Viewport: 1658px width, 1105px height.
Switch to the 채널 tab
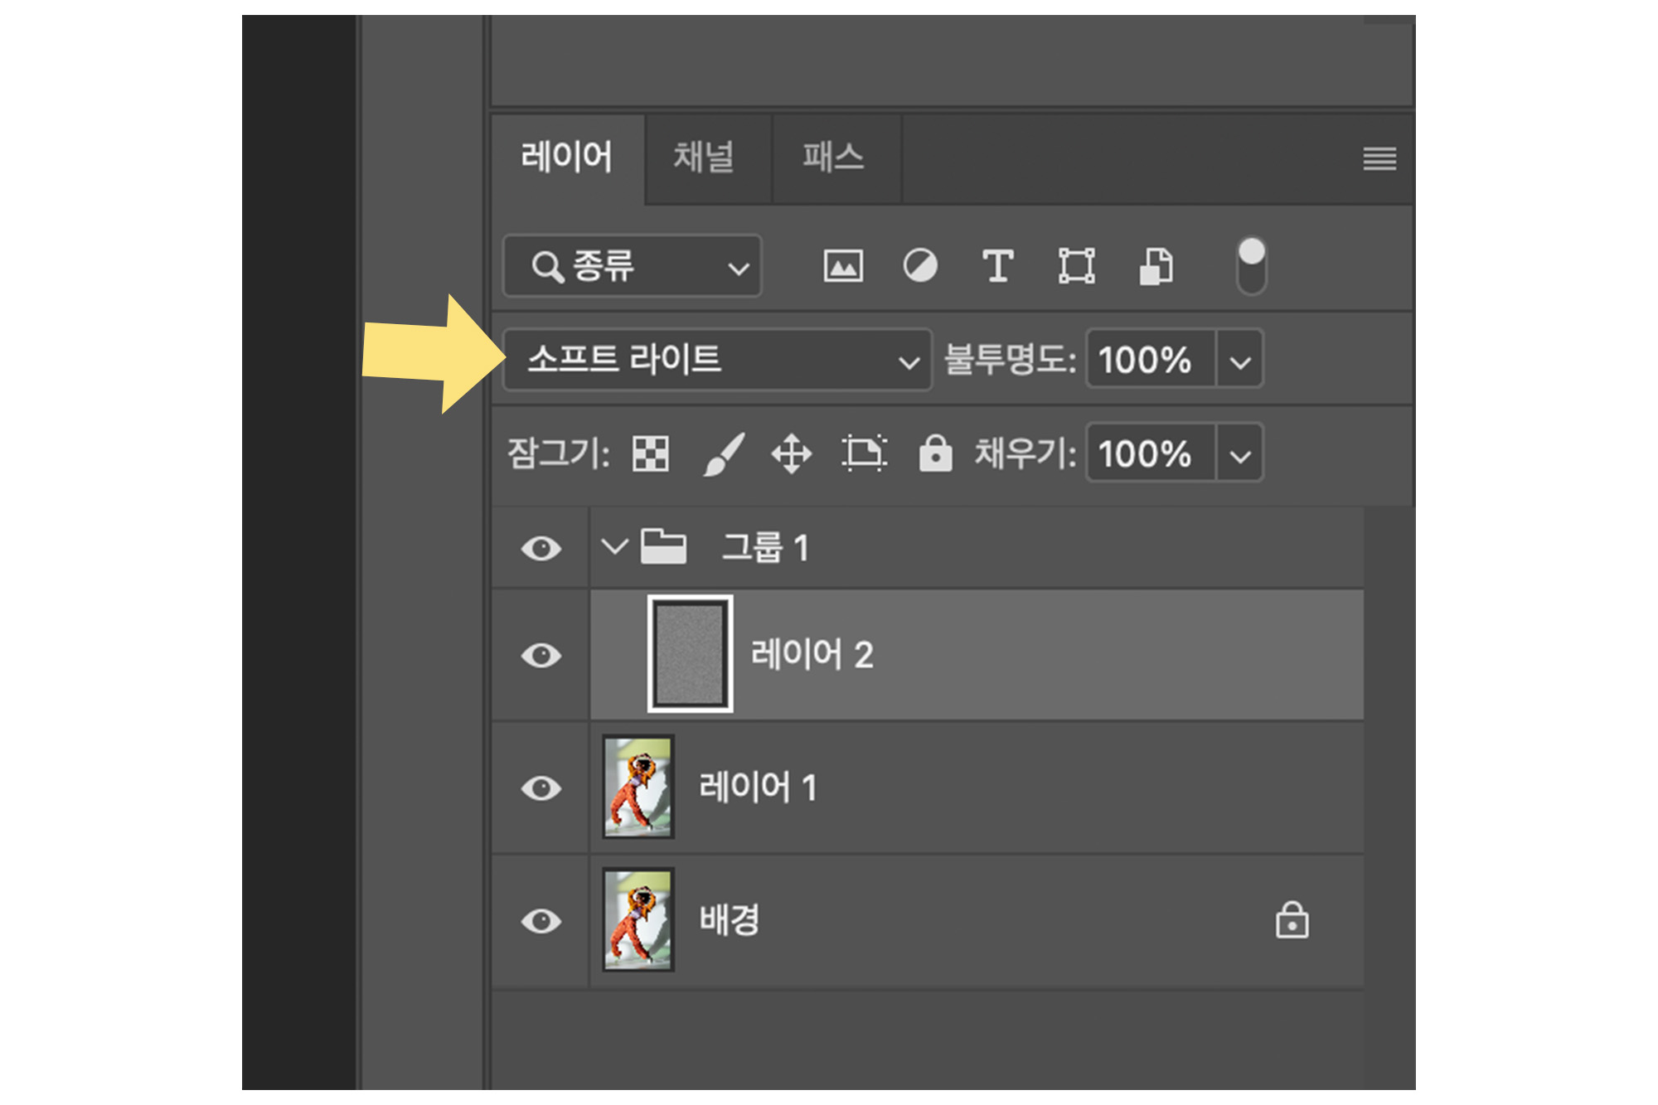[704, 158]
